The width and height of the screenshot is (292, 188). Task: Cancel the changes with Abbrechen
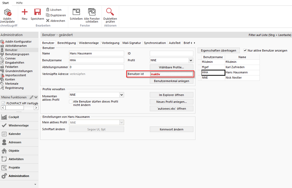(55, 21)
